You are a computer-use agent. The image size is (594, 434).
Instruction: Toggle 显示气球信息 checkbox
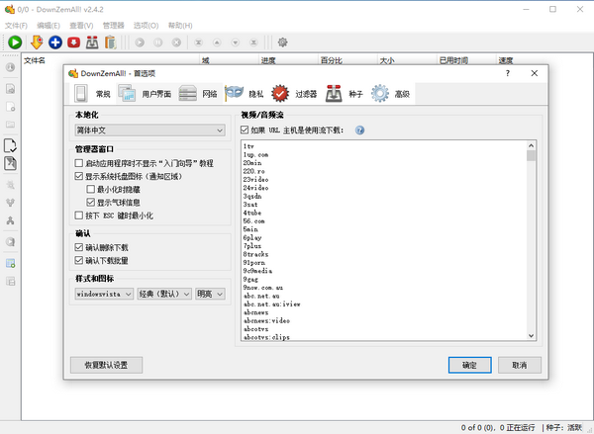pos(90,202)
